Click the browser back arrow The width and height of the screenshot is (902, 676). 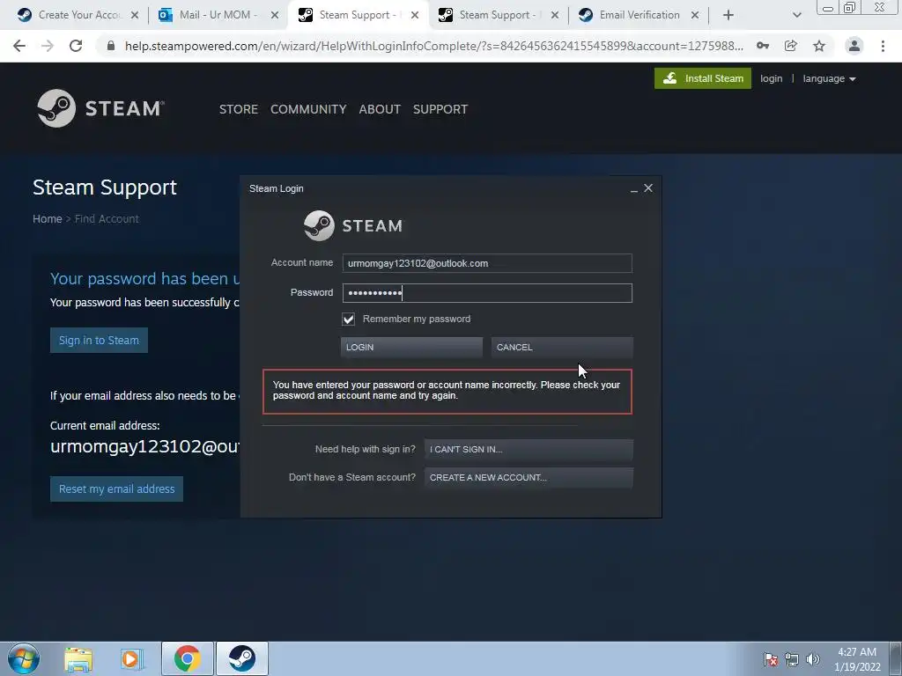[x=19, y=46]
